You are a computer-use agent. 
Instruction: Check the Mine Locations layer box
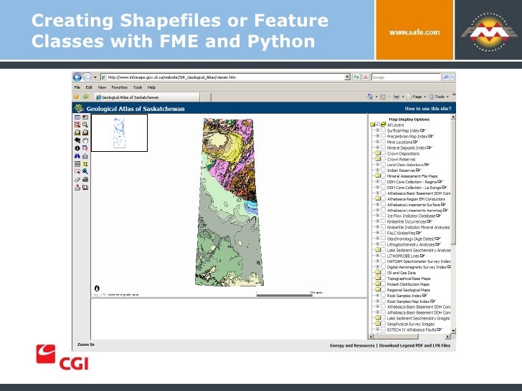coord(383,142)
